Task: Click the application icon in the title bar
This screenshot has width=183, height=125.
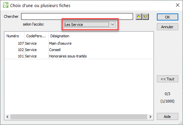Action: click(6, 5)
